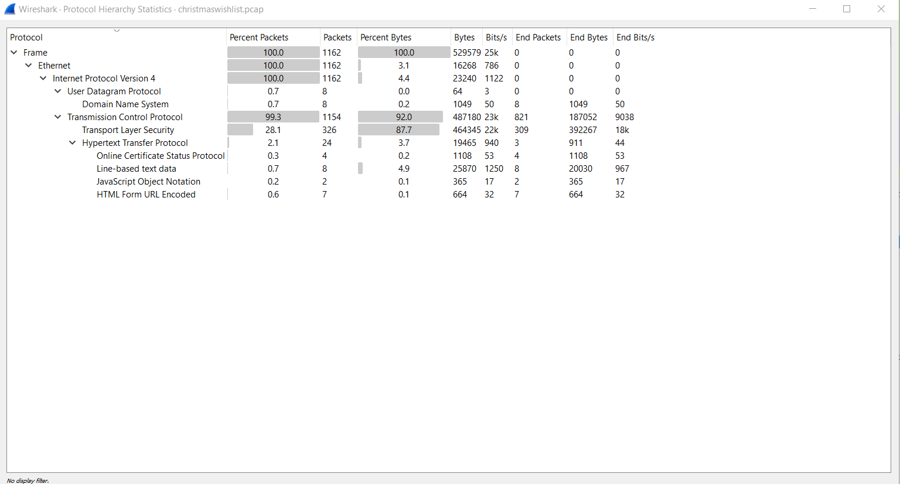900x484 pixels.
Task: Click the Ethernet bytes value 16268
Action: tap(465, 66)
